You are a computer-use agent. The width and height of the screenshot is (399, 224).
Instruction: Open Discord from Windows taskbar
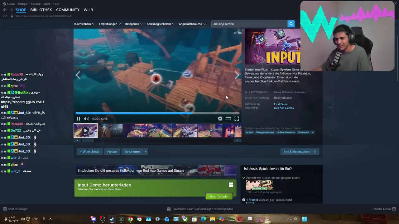pyautogui.click(x=94, y=219)
